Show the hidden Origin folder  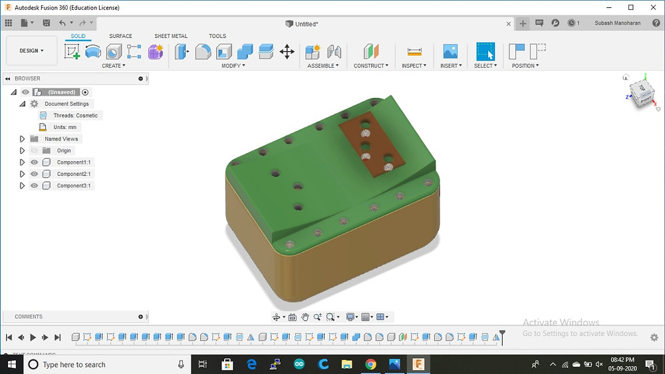click(x=35, y=150)
